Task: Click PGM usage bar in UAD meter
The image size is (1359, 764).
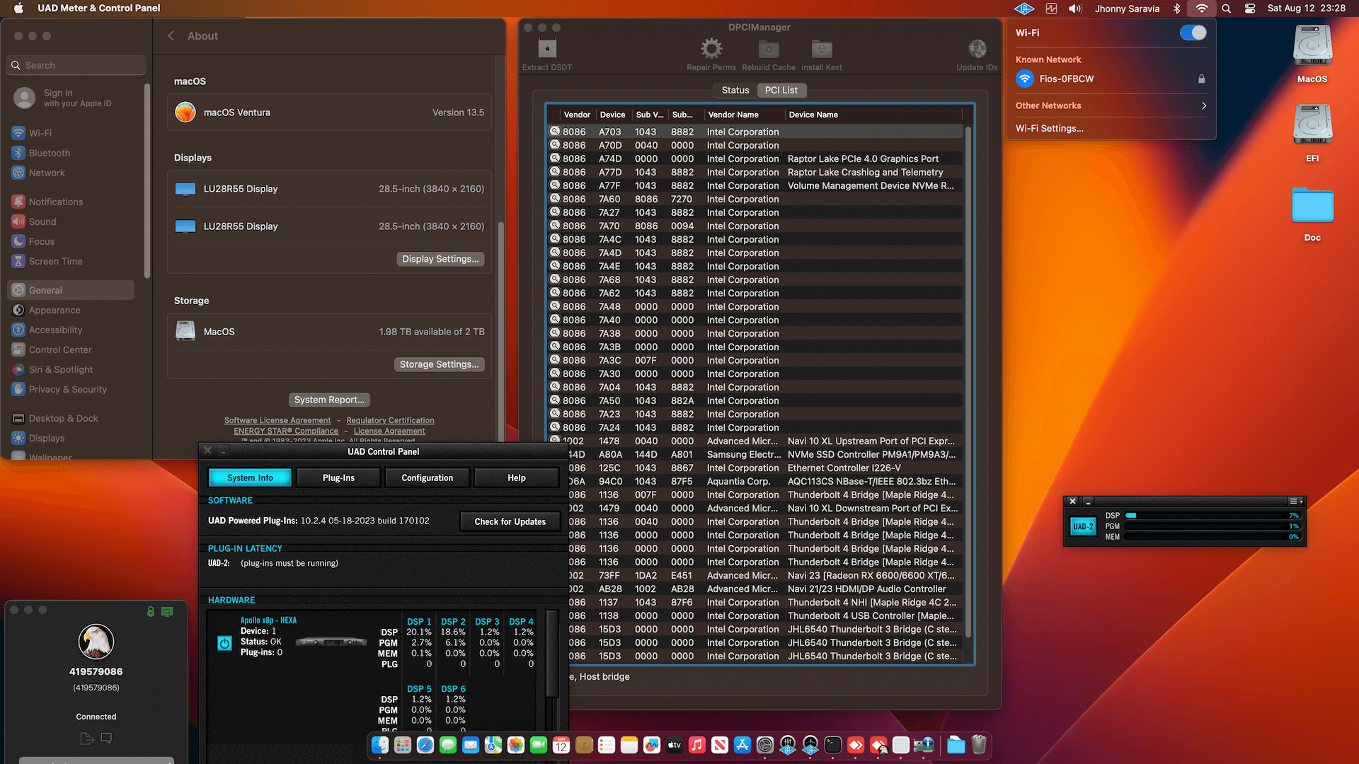Action: [1214, 526]
